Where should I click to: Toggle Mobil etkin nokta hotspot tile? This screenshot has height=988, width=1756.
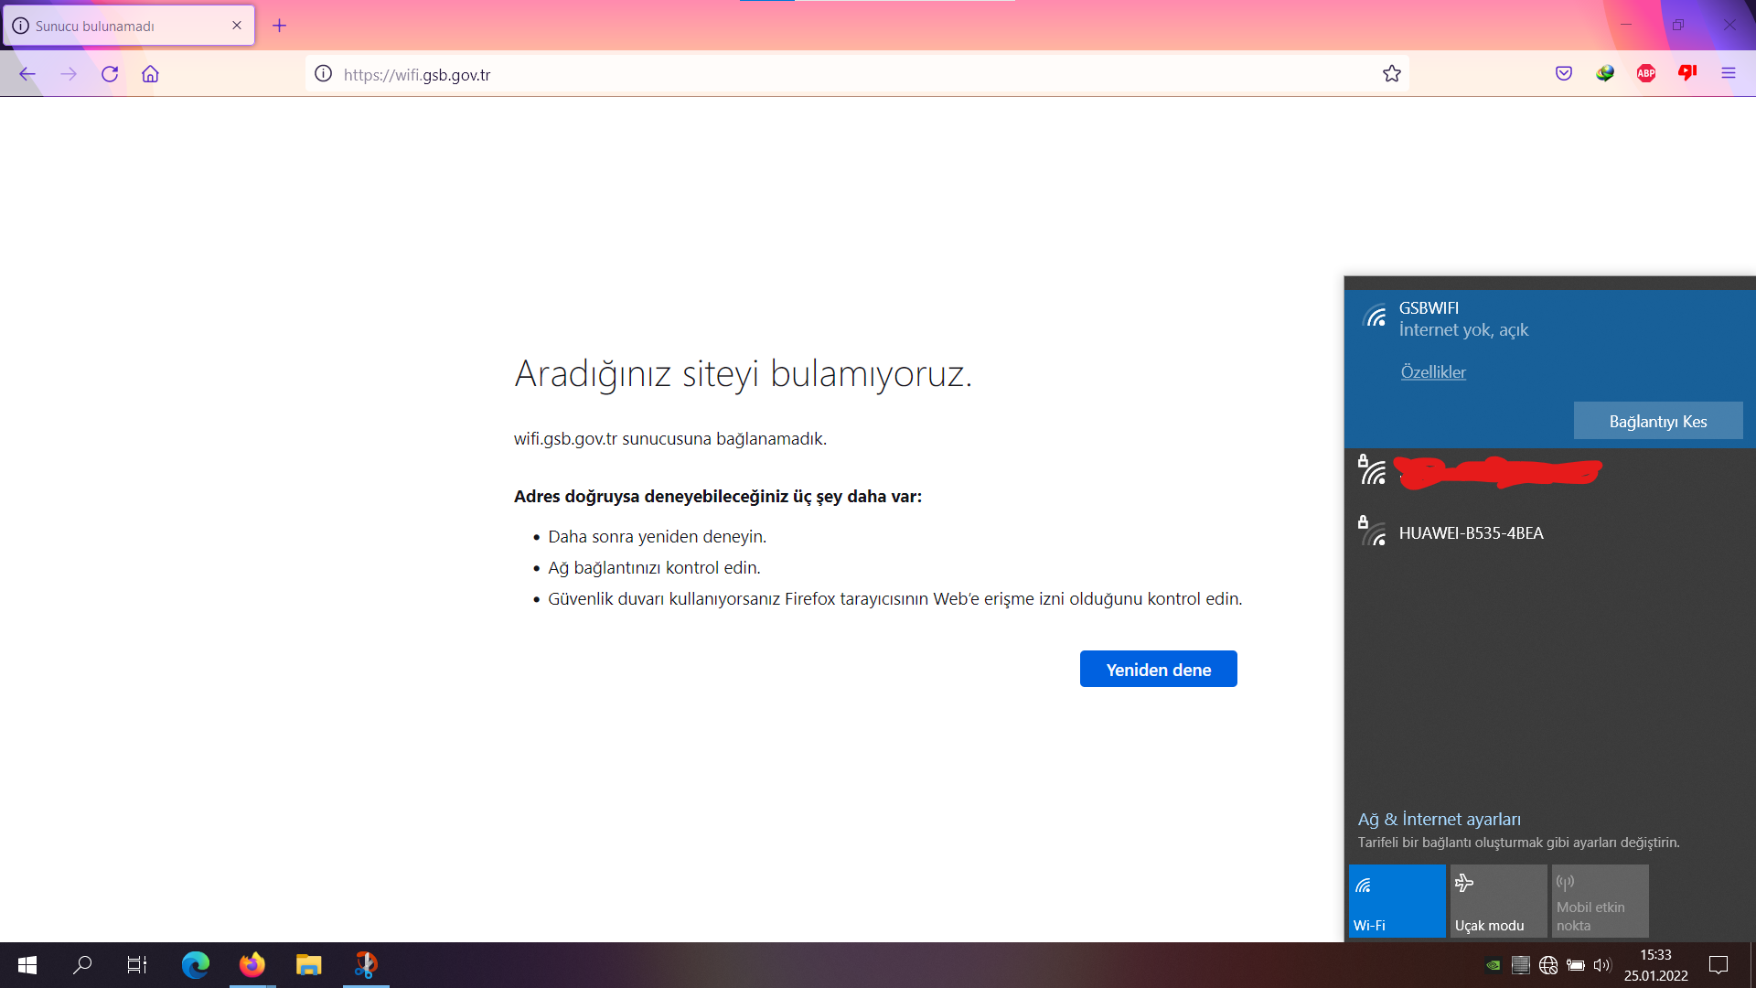coord(1599,901)
